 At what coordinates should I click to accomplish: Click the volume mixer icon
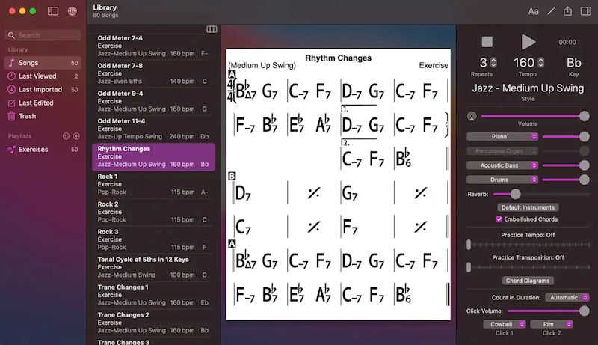472,117
